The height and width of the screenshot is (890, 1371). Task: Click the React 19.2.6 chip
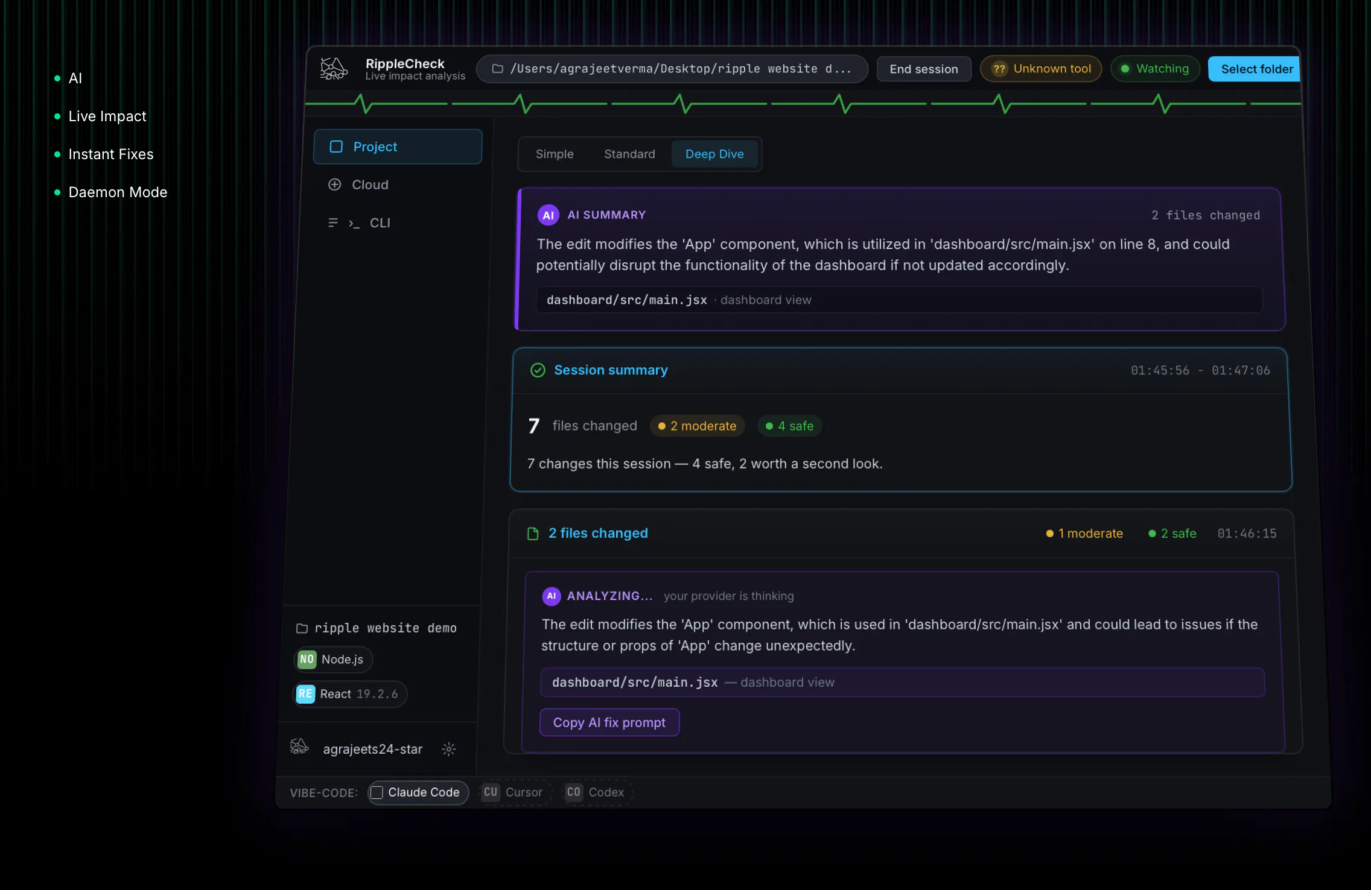pyautogui.click(x=350, y=694)
